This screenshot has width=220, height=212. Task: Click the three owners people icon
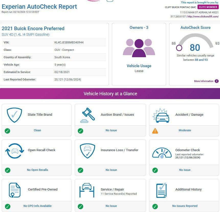[139, 48]
